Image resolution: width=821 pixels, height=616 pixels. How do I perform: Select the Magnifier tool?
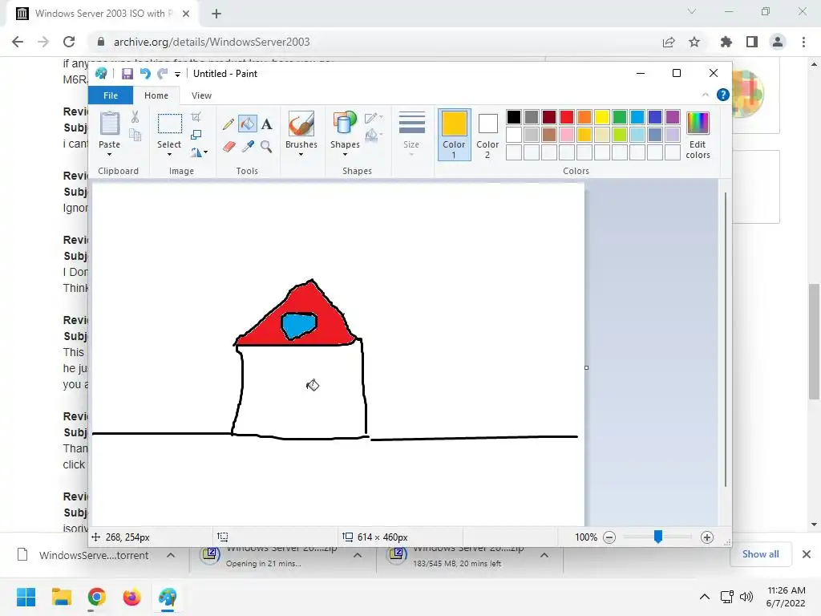click(266, 147)
